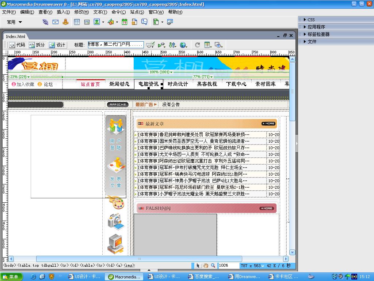The height and width of the screenshot is (281, 374).
Task: Select the Zoom magnifier tool
Action: pos(213,266)
